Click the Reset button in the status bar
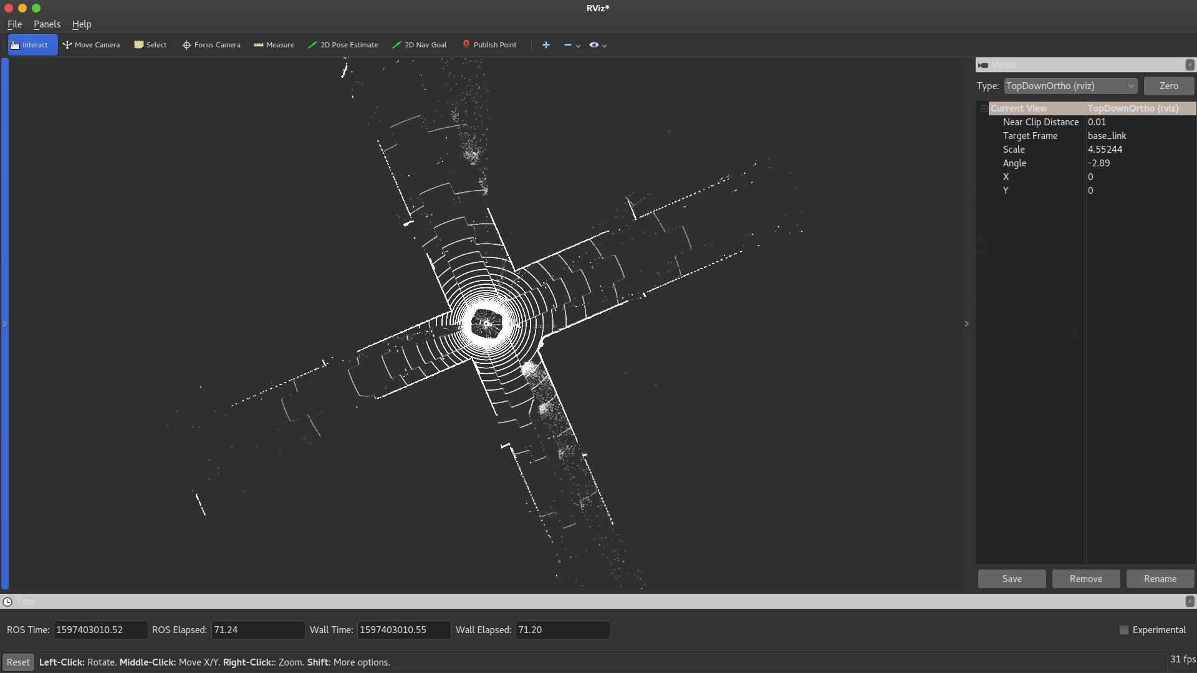1197x673 pixels. [x=17, y=662]
